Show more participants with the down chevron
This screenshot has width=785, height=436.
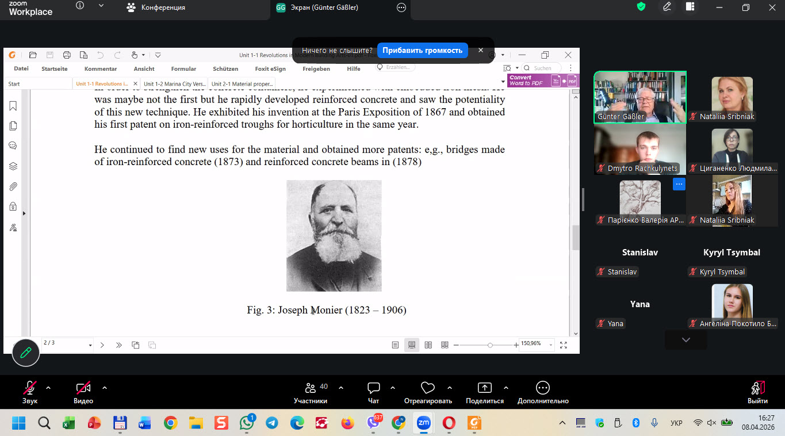pos(686,340)
